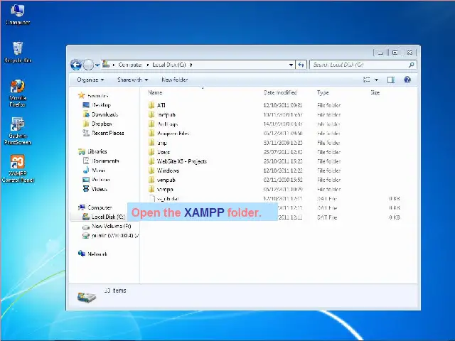Image resolution: width=455 pixels, height=341 pixels.
Task: Sort by the Date modified column header
Action: (x=280, y=92)
